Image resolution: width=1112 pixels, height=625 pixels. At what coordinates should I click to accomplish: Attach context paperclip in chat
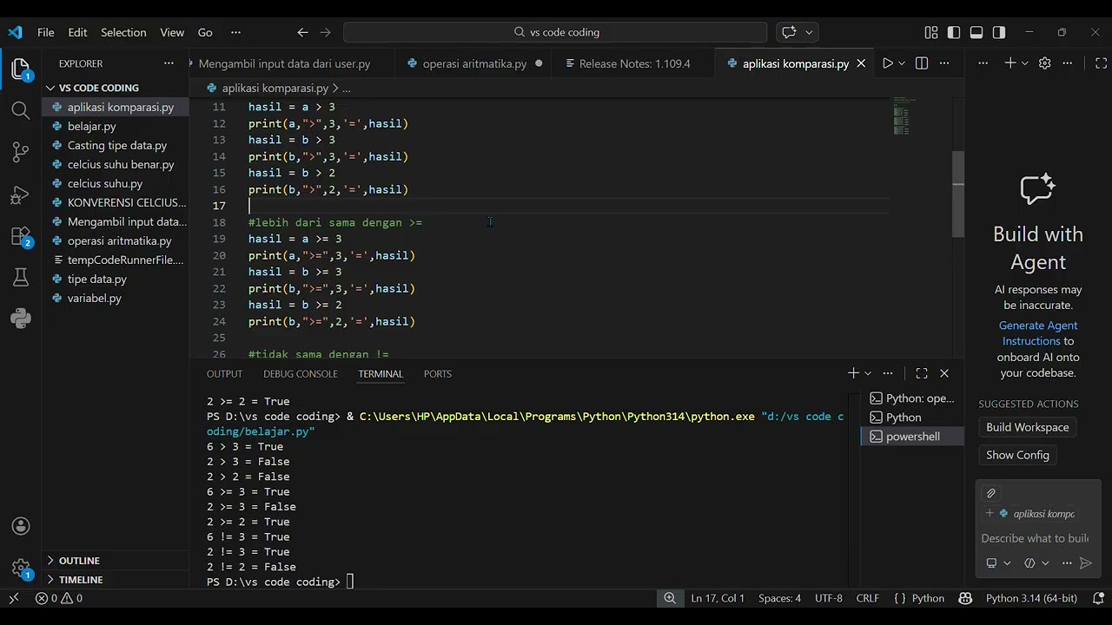(x=991, y=493)
